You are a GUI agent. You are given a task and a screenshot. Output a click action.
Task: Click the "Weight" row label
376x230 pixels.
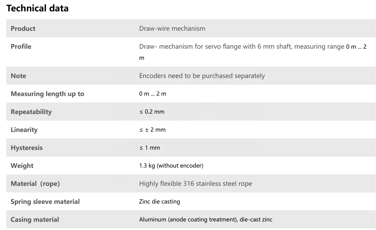(22, 166)
